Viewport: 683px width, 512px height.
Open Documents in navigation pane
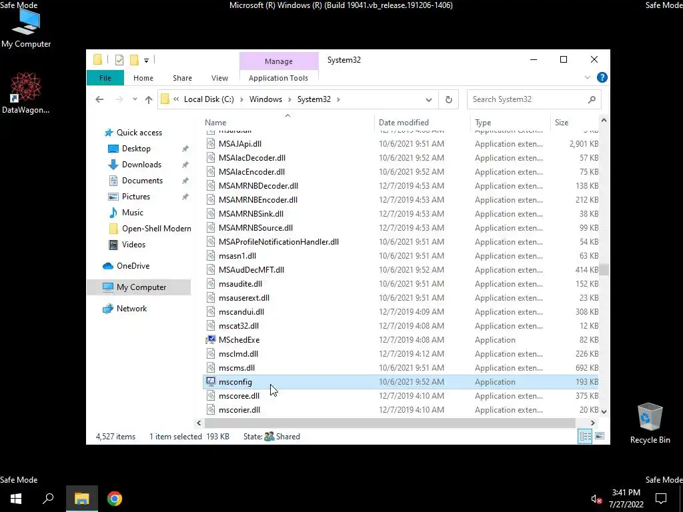142,181
